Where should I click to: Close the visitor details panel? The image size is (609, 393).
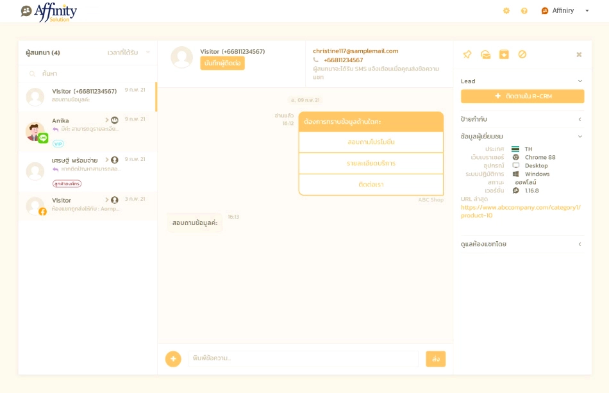tap(579, 54)
